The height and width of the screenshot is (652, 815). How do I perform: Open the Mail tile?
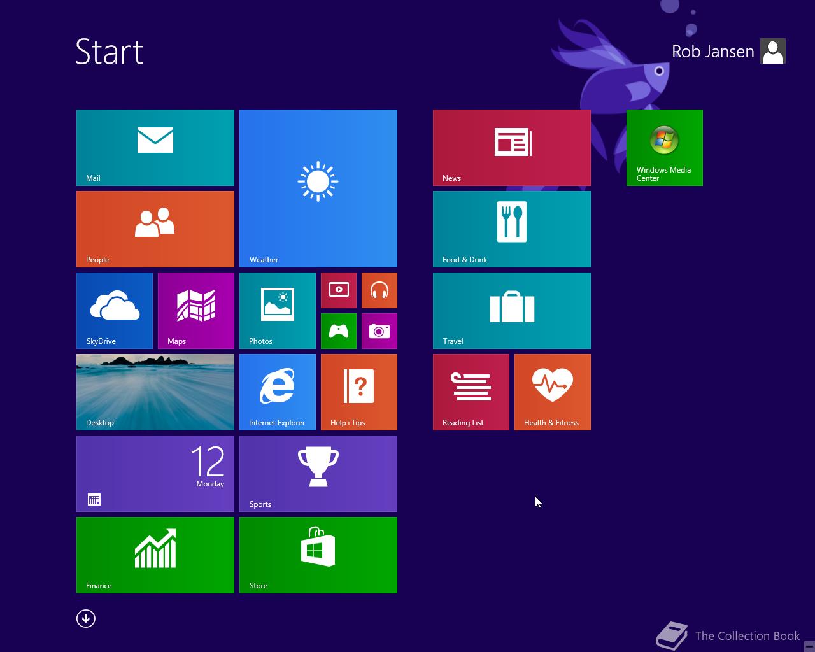pyautogui.click(x=155, y=148)
